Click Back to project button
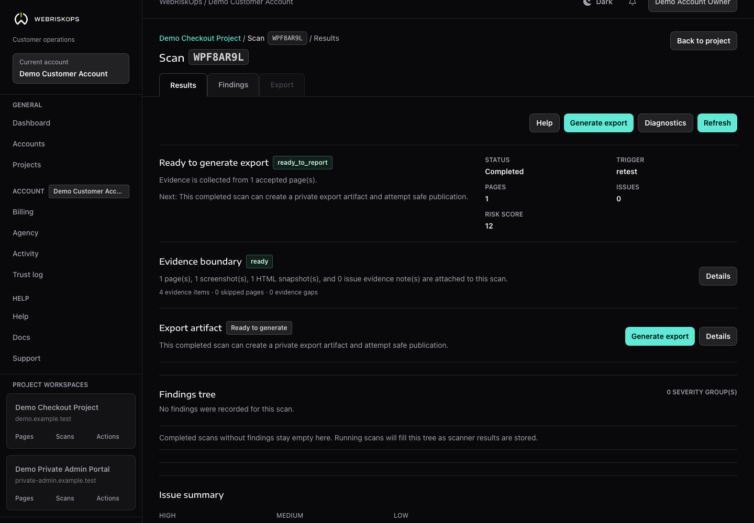Screen dimensions: 754x523 click(x=703, y=41)
